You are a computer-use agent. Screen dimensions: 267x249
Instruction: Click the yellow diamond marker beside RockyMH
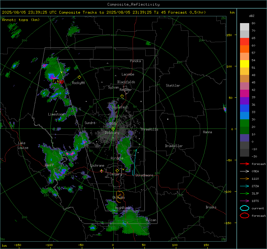tap(79, 77)
